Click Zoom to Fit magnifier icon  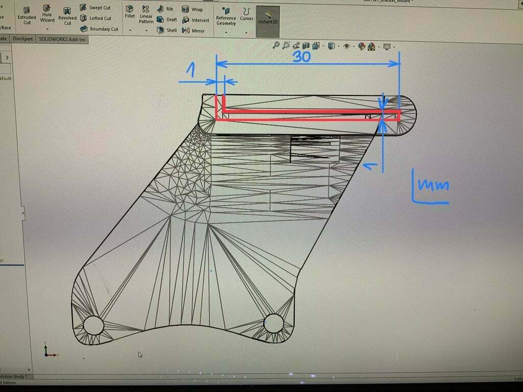(x=276, y=45)
